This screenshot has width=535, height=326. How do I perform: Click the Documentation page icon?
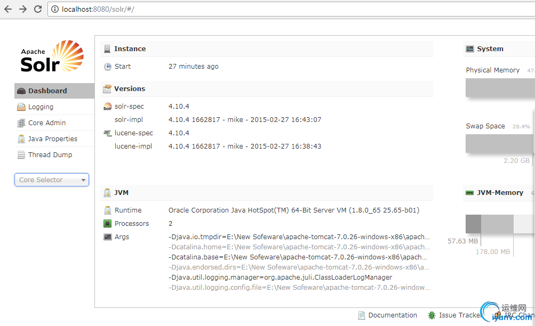362,315
